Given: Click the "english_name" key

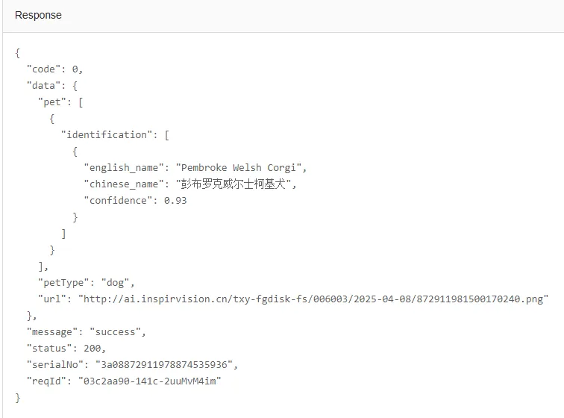Looking at the screenshot, I should click(x=123, y=167).
